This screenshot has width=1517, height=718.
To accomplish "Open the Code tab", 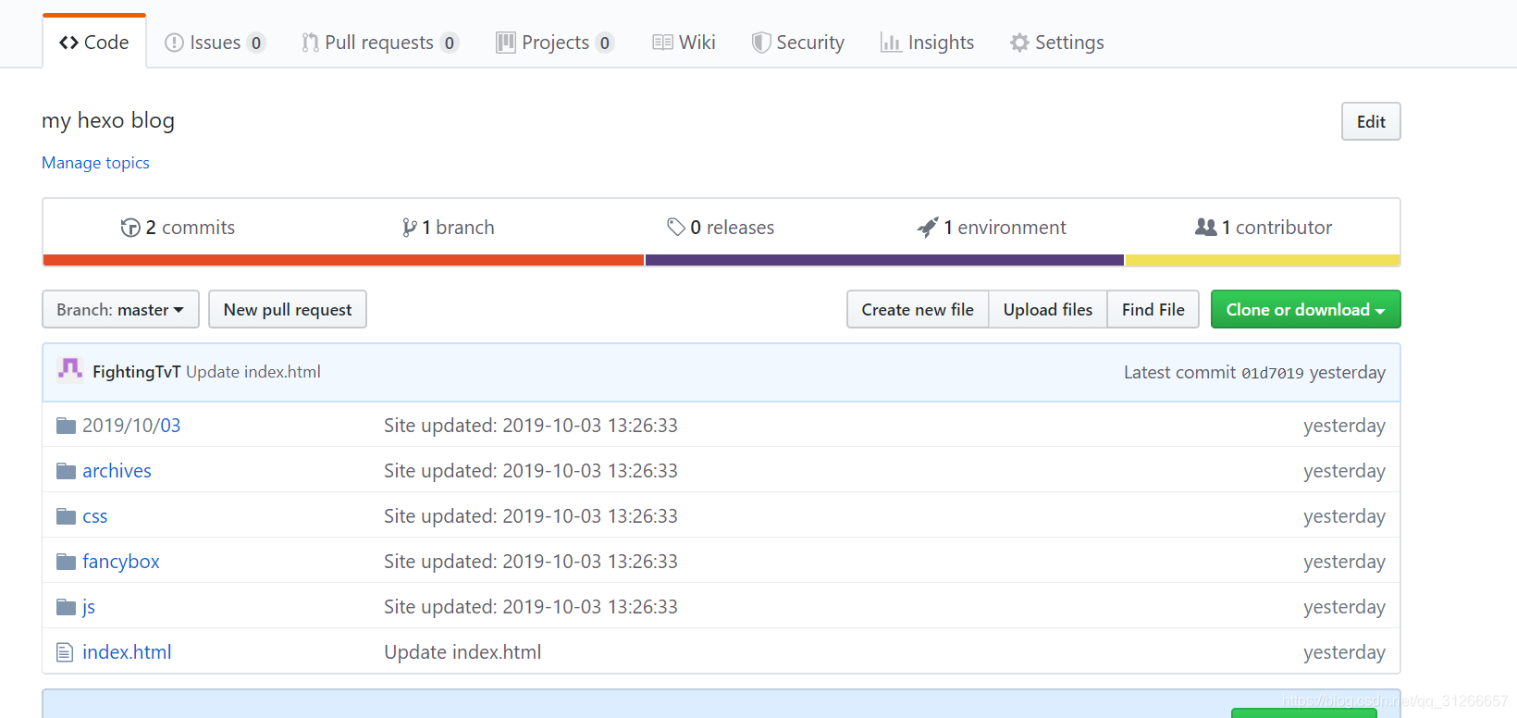I will point(94,43).
